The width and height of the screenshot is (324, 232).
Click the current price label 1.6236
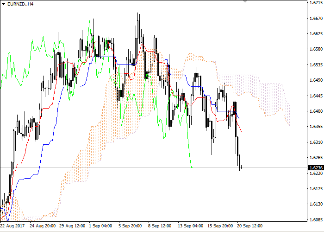pyautogui.click(x=316, y=168)
